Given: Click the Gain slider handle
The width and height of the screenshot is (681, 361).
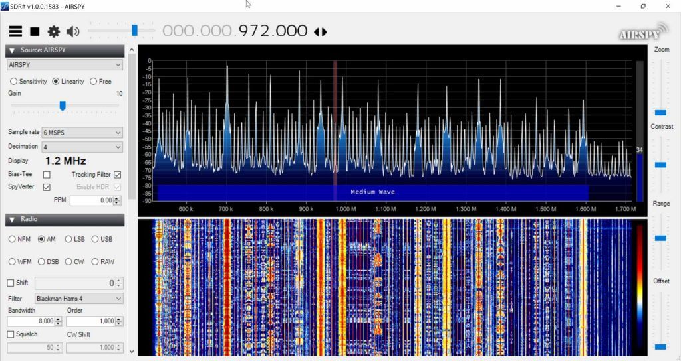Looking at the screenshot, I should 63,106.
